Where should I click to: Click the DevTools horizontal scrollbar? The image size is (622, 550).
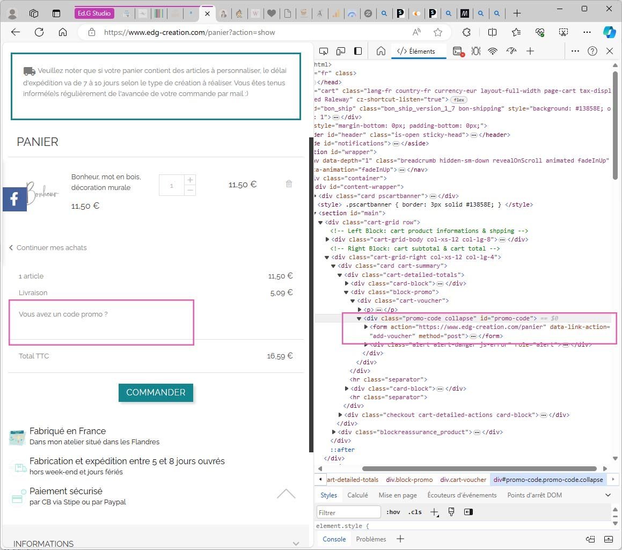(479, 469)
